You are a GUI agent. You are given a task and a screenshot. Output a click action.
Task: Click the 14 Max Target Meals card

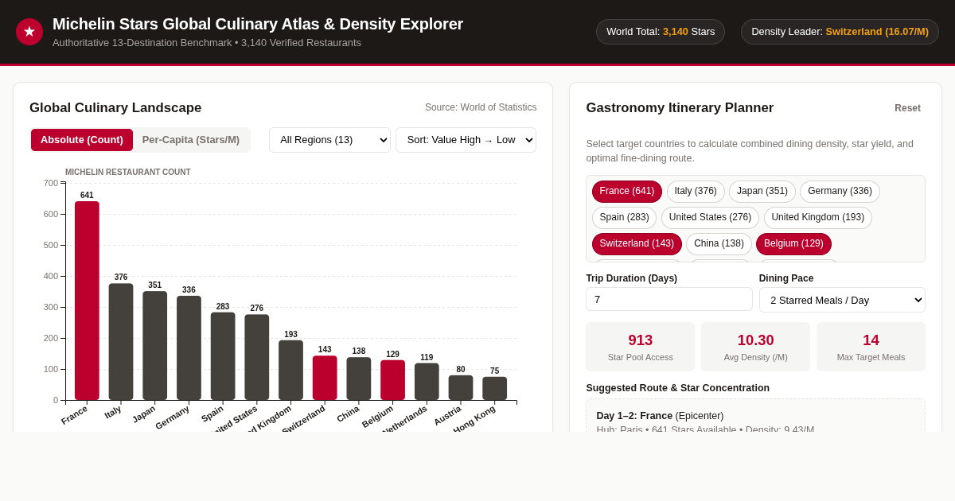[x=871, y=347]
